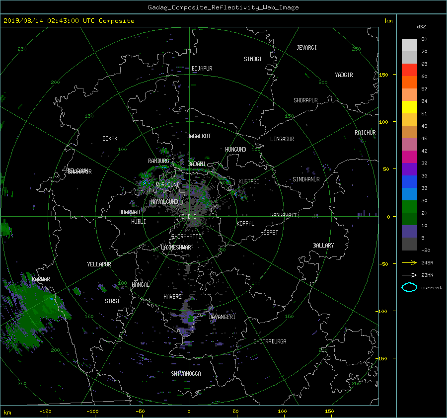Select the blue 35-36 dBZ color swatch
The image size is (447, 418).
tap(409, 182)
